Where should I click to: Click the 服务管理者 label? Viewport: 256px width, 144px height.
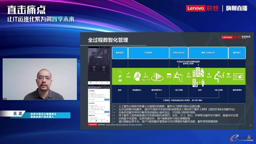tap(237, 90)
